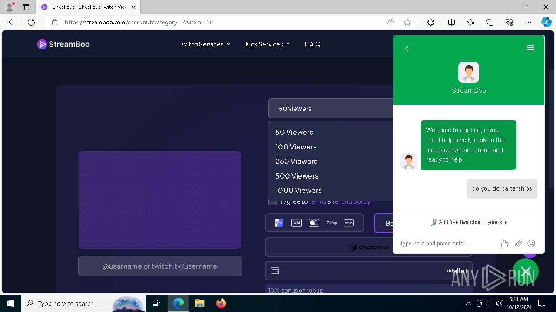The height and width of the screenshot is (312, 556).
Task: Open File Explorer from taskbar
Action: click(199, 303)
